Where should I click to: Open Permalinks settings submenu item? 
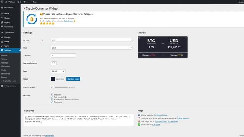(5, 73)
